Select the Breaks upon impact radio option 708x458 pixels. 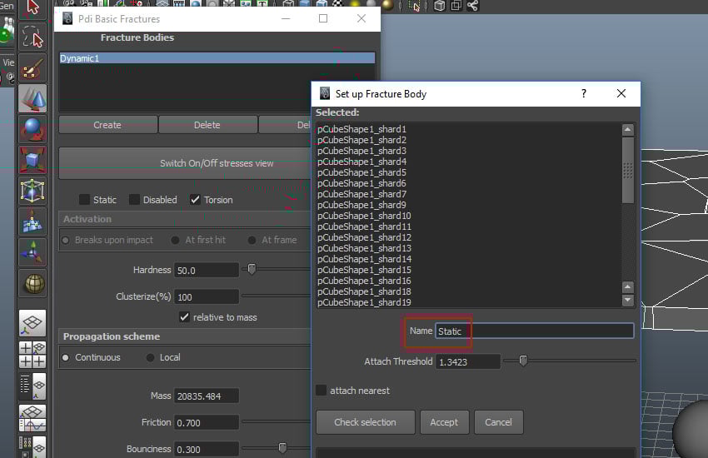(66, 240)
